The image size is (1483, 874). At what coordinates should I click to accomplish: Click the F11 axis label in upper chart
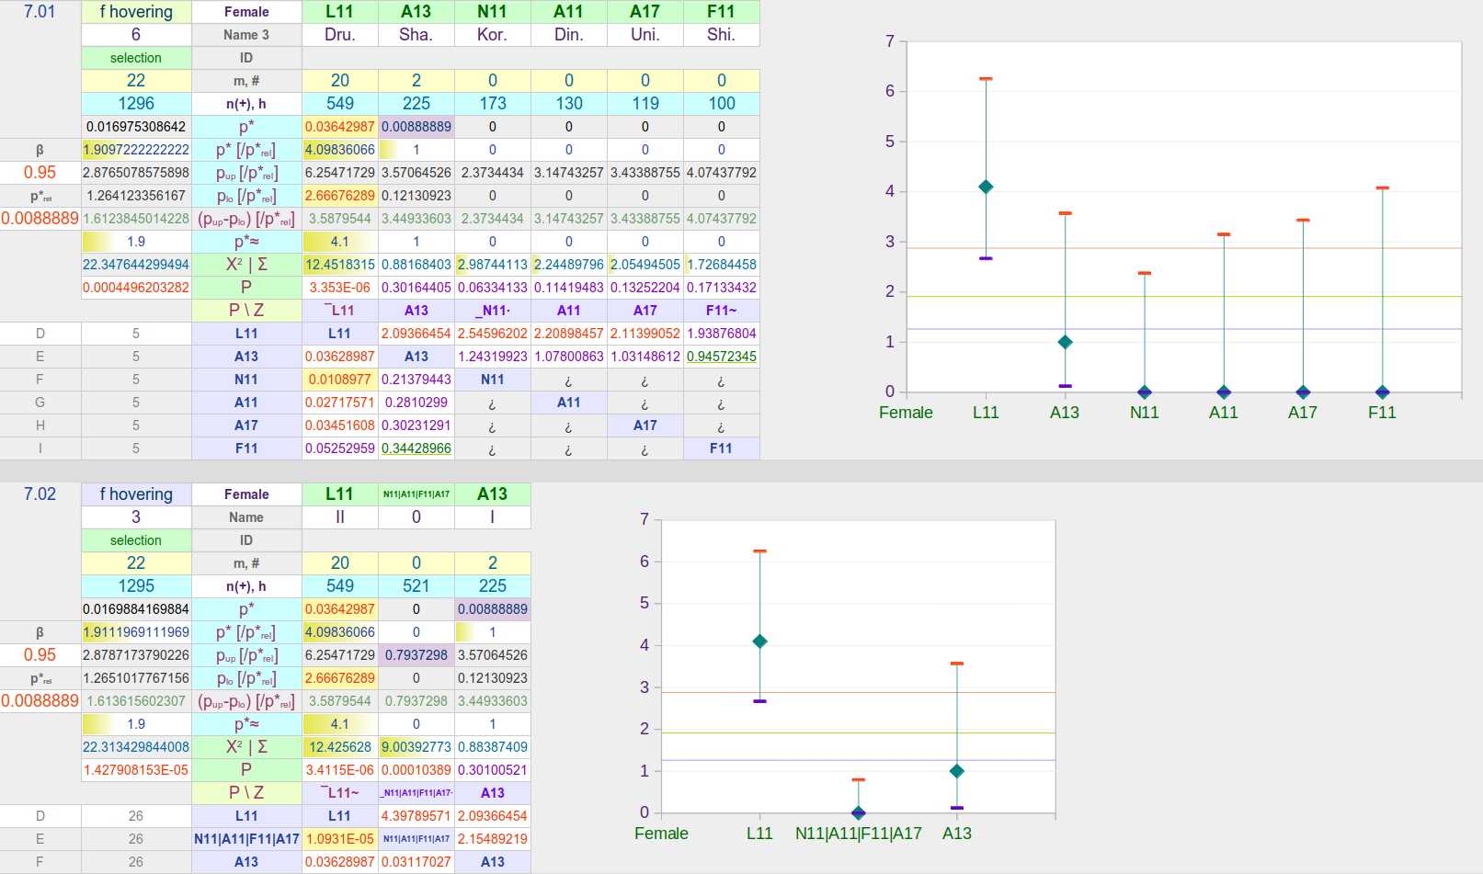coord(1381,413)
